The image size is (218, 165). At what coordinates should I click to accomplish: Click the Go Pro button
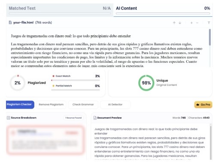(x=203, y=105)
